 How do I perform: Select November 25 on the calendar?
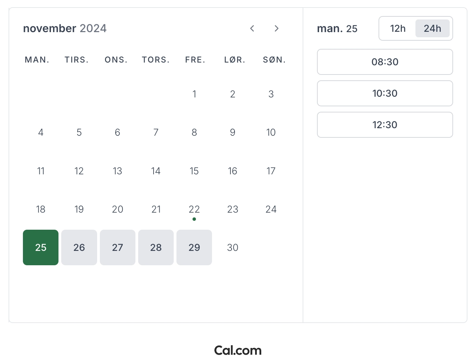point(41,247)
